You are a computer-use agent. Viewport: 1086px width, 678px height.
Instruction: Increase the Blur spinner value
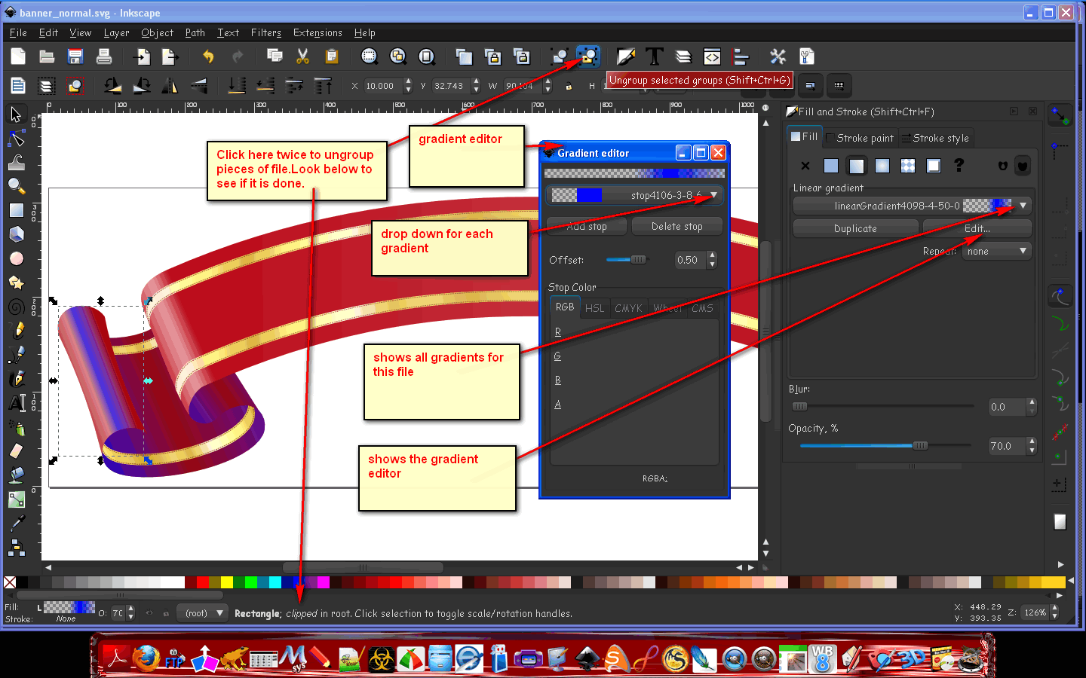1032,403
